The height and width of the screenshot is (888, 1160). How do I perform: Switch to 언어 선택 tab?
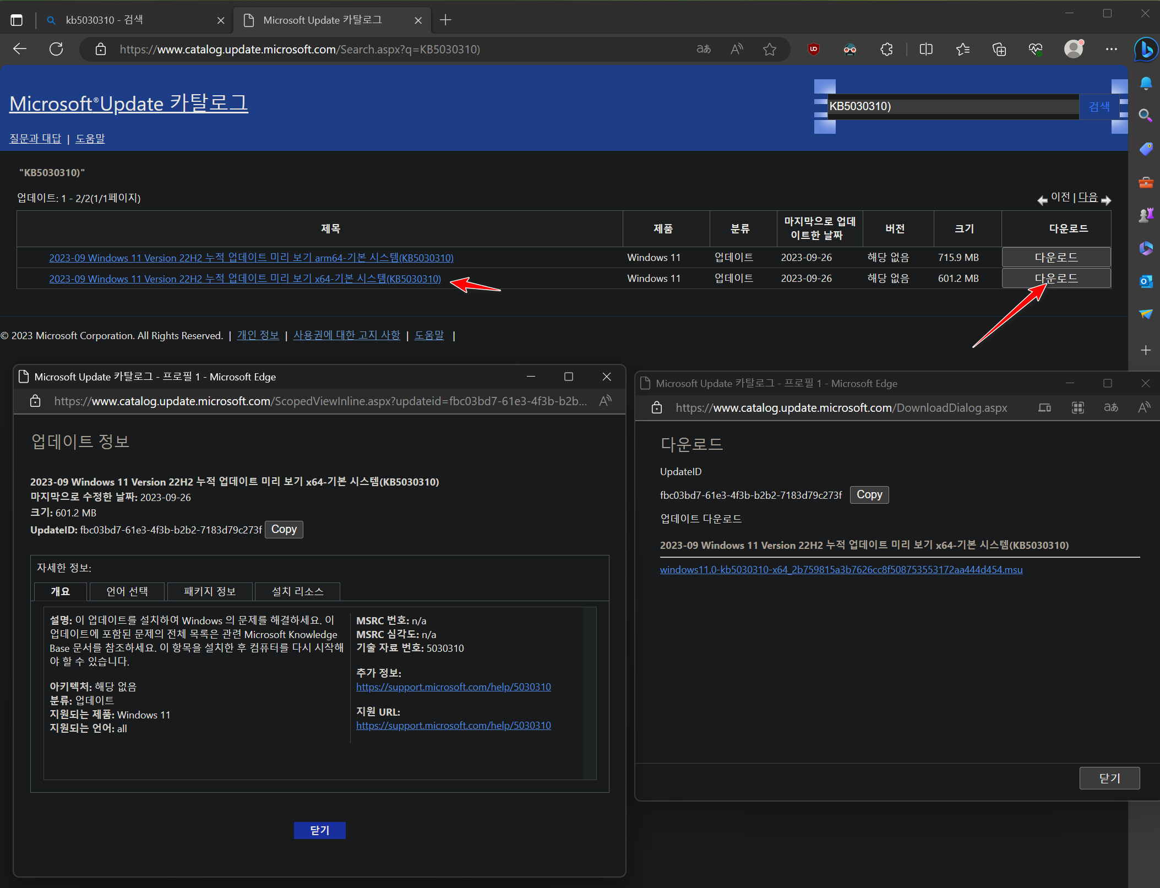(x=127, y=591)
